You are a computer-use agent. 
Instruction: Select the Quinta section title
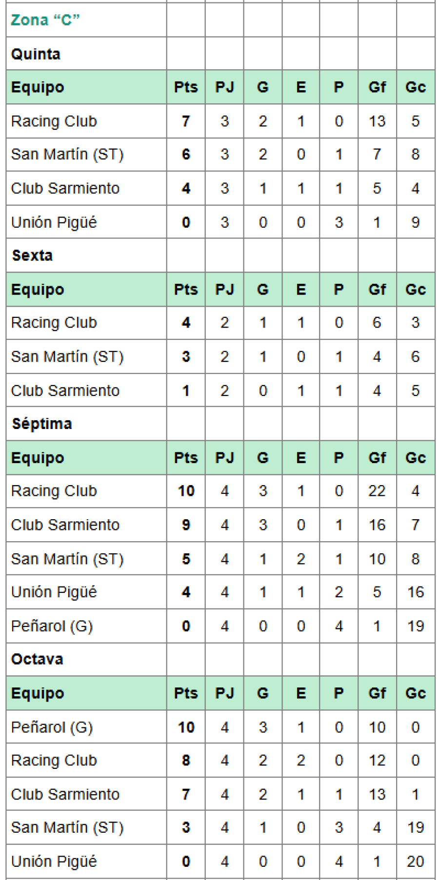(x=36, y=54)
